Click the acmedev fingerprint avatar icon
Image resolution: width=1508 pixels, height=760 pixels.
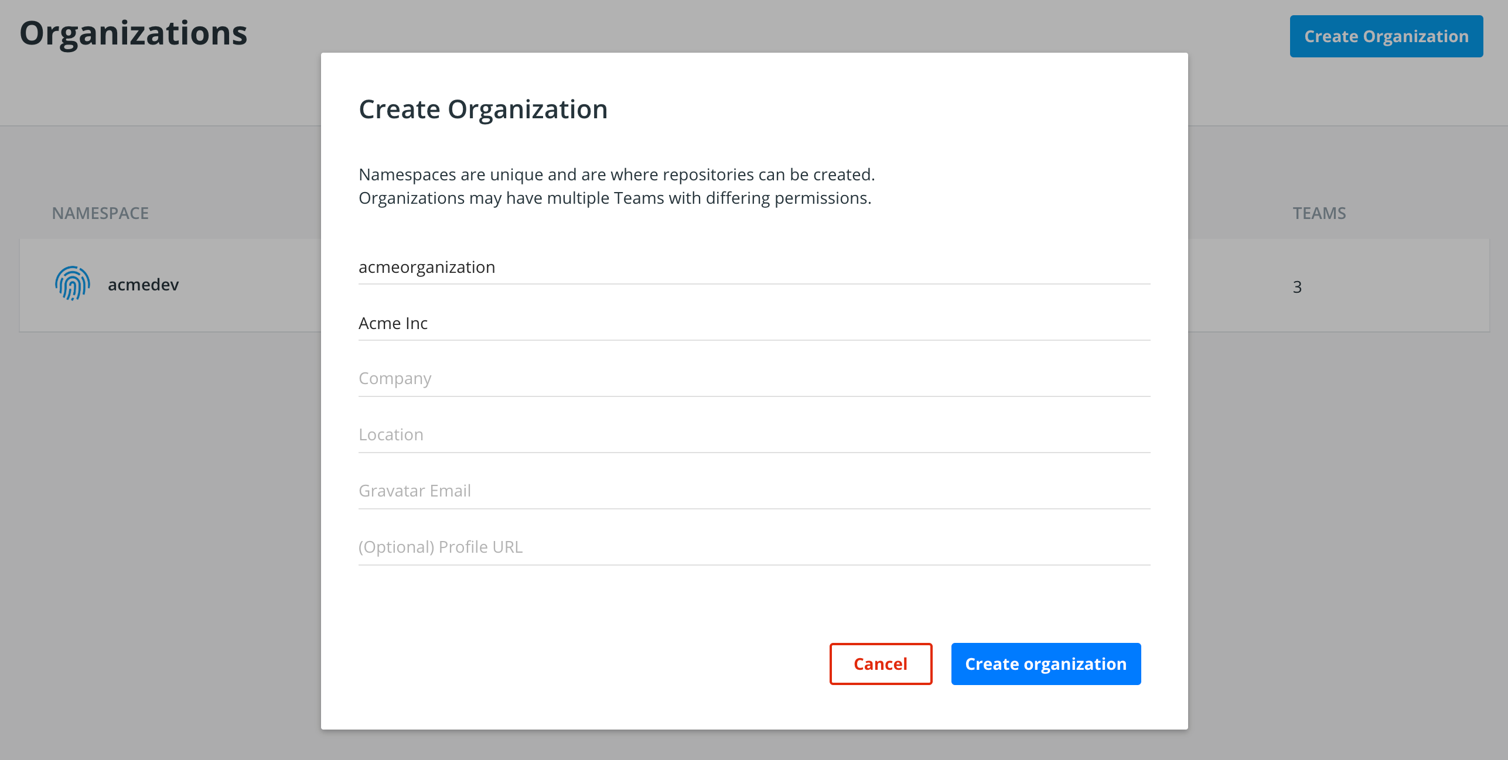pyautogui.click(x=72, y=285)
